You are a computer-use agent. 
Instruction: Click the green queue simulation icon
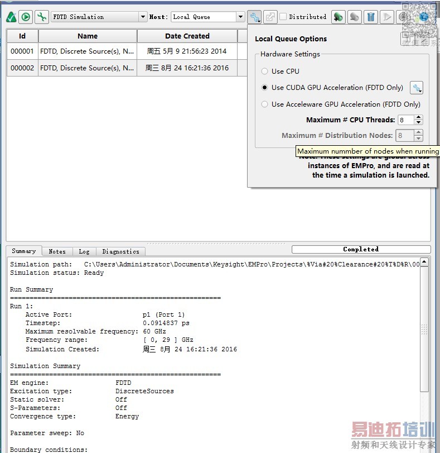tap(338, 17)
